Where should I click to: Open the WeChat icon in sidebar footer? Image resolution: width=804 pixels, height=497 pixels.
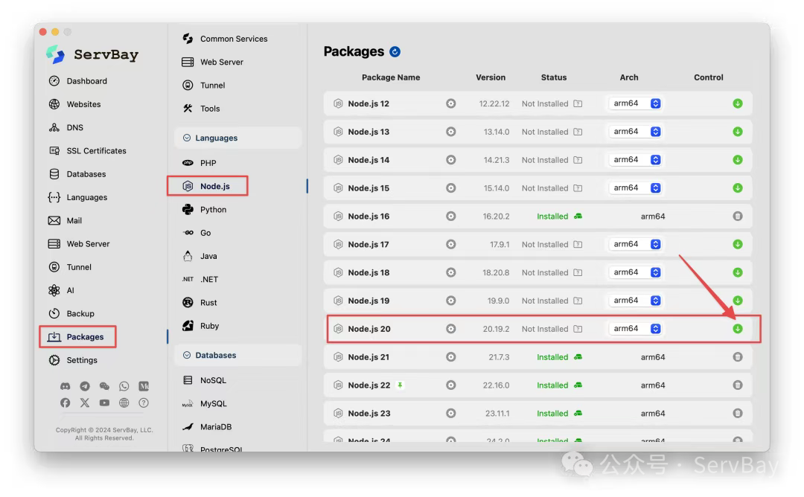tap(104, 386)
